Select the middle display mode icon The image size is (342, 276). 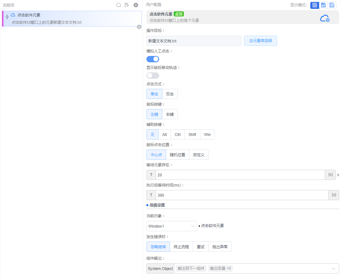pos(323,5)
